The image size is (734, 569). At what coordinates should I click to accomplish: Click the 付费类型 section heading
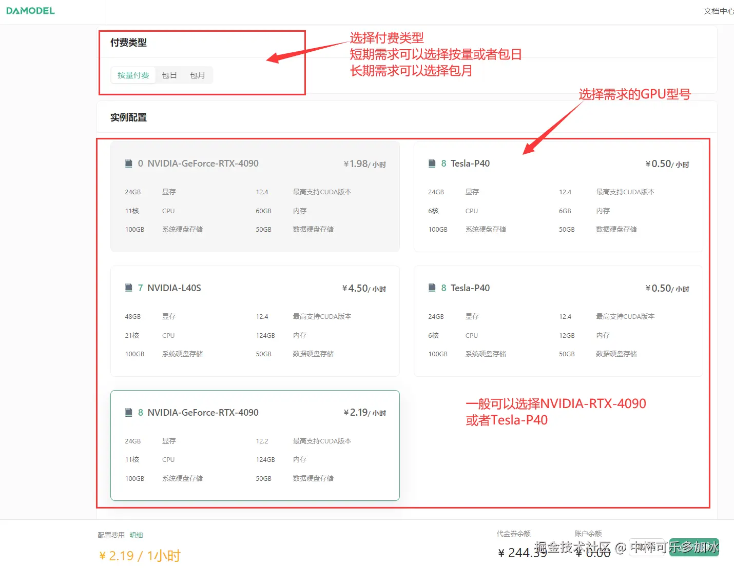[x=128, y=43]
